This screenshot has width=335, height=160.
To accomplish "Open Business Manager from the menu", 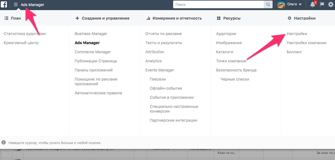I will [91, 34].
